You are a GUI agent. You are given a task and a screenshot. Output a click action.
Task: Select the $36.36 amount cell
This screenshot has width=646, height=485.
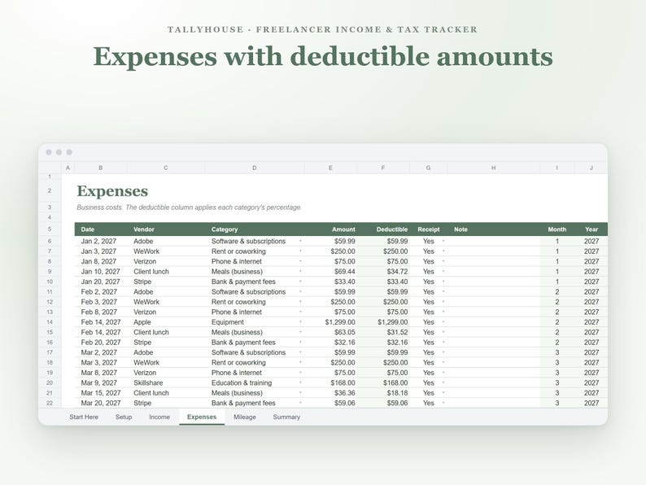click(x=330, y=393)
